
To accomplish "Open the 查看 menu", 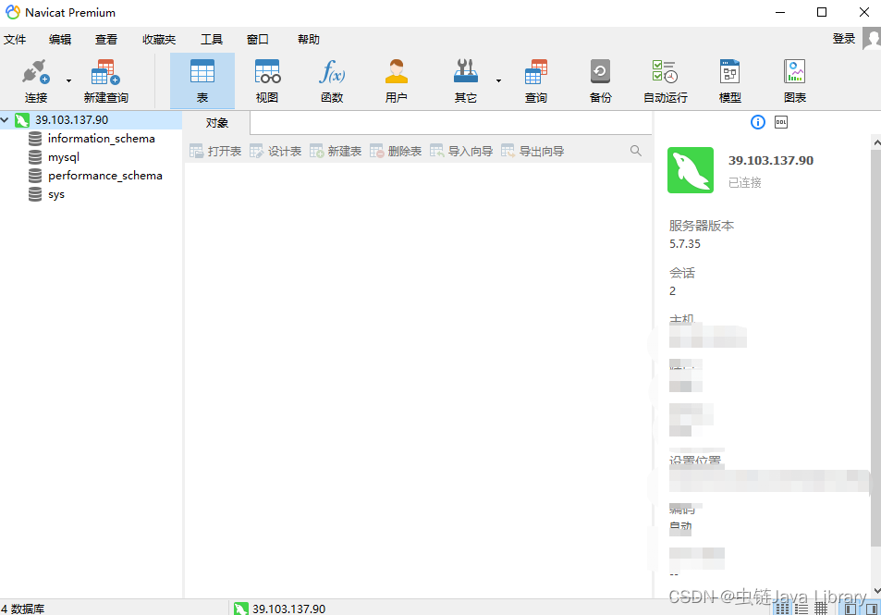I will click(x=106, y=40).
